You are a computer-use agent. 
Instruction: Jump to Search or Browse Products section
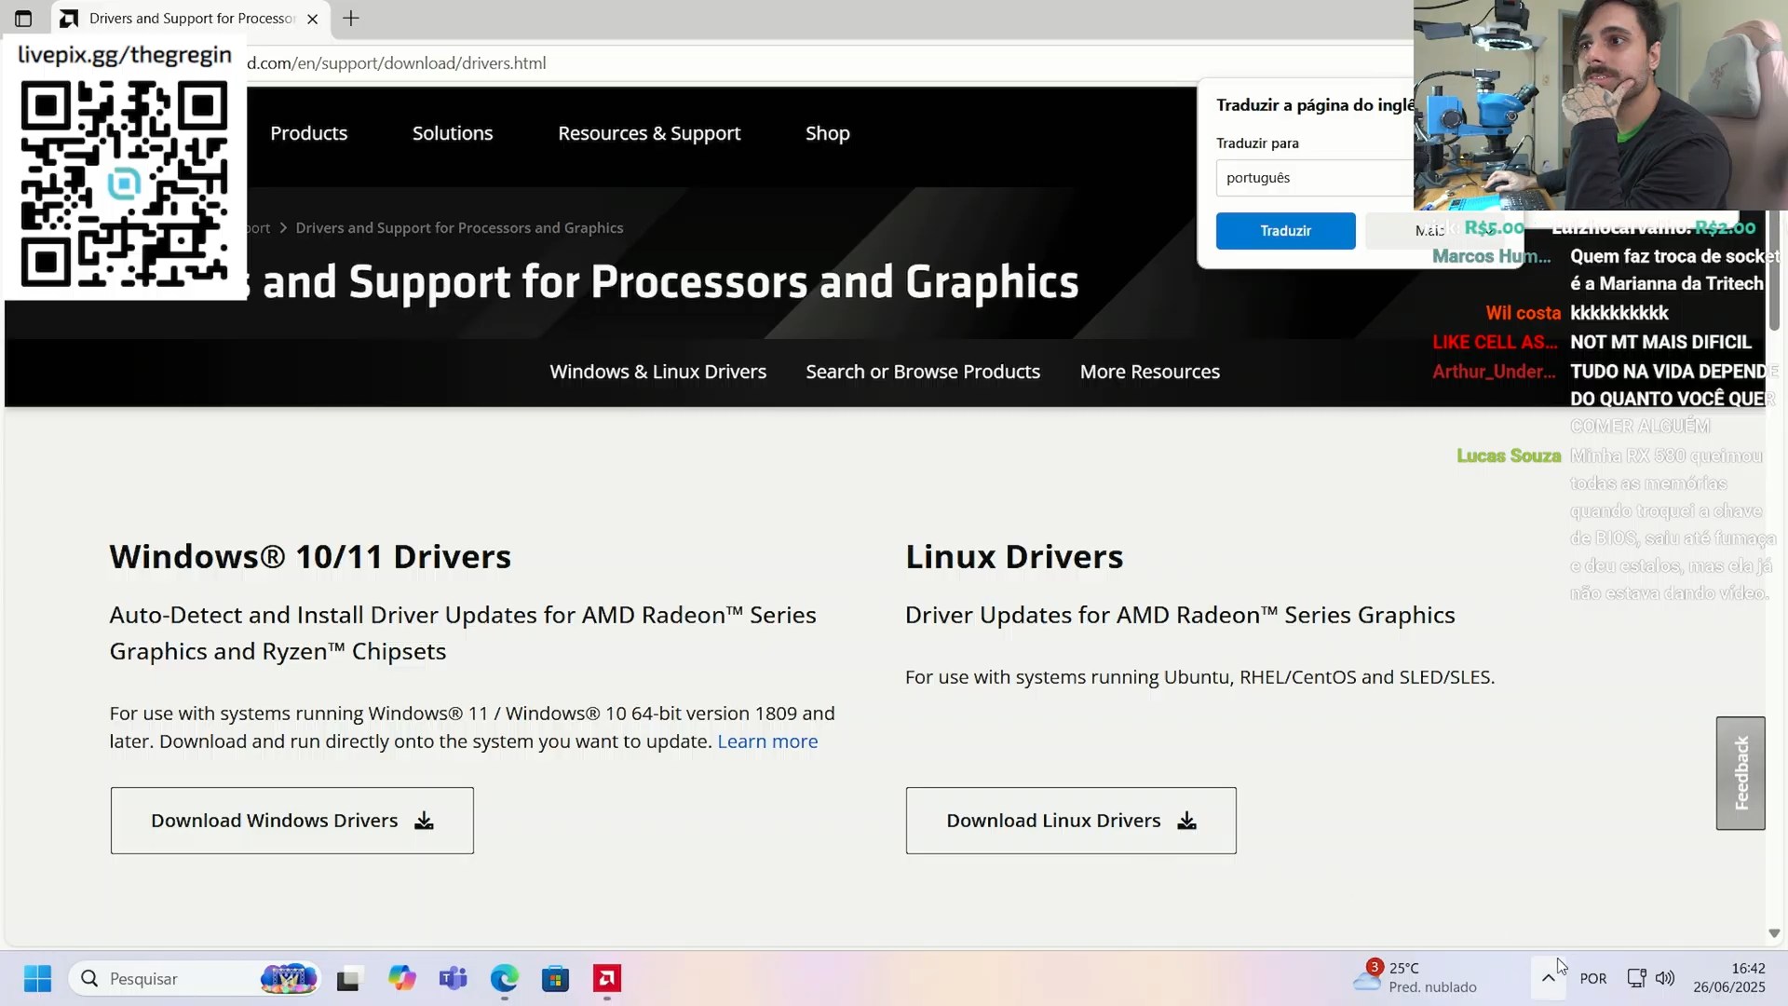923,372
